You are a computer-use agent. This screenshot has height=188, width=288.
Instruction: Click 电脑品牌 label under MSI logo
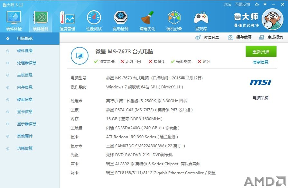(x=261, y=98)
